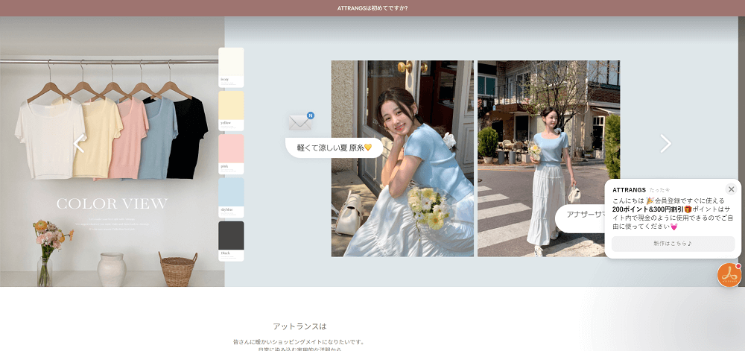Open the orange ATTRANGS chat launcher

[x=729, y=275]
